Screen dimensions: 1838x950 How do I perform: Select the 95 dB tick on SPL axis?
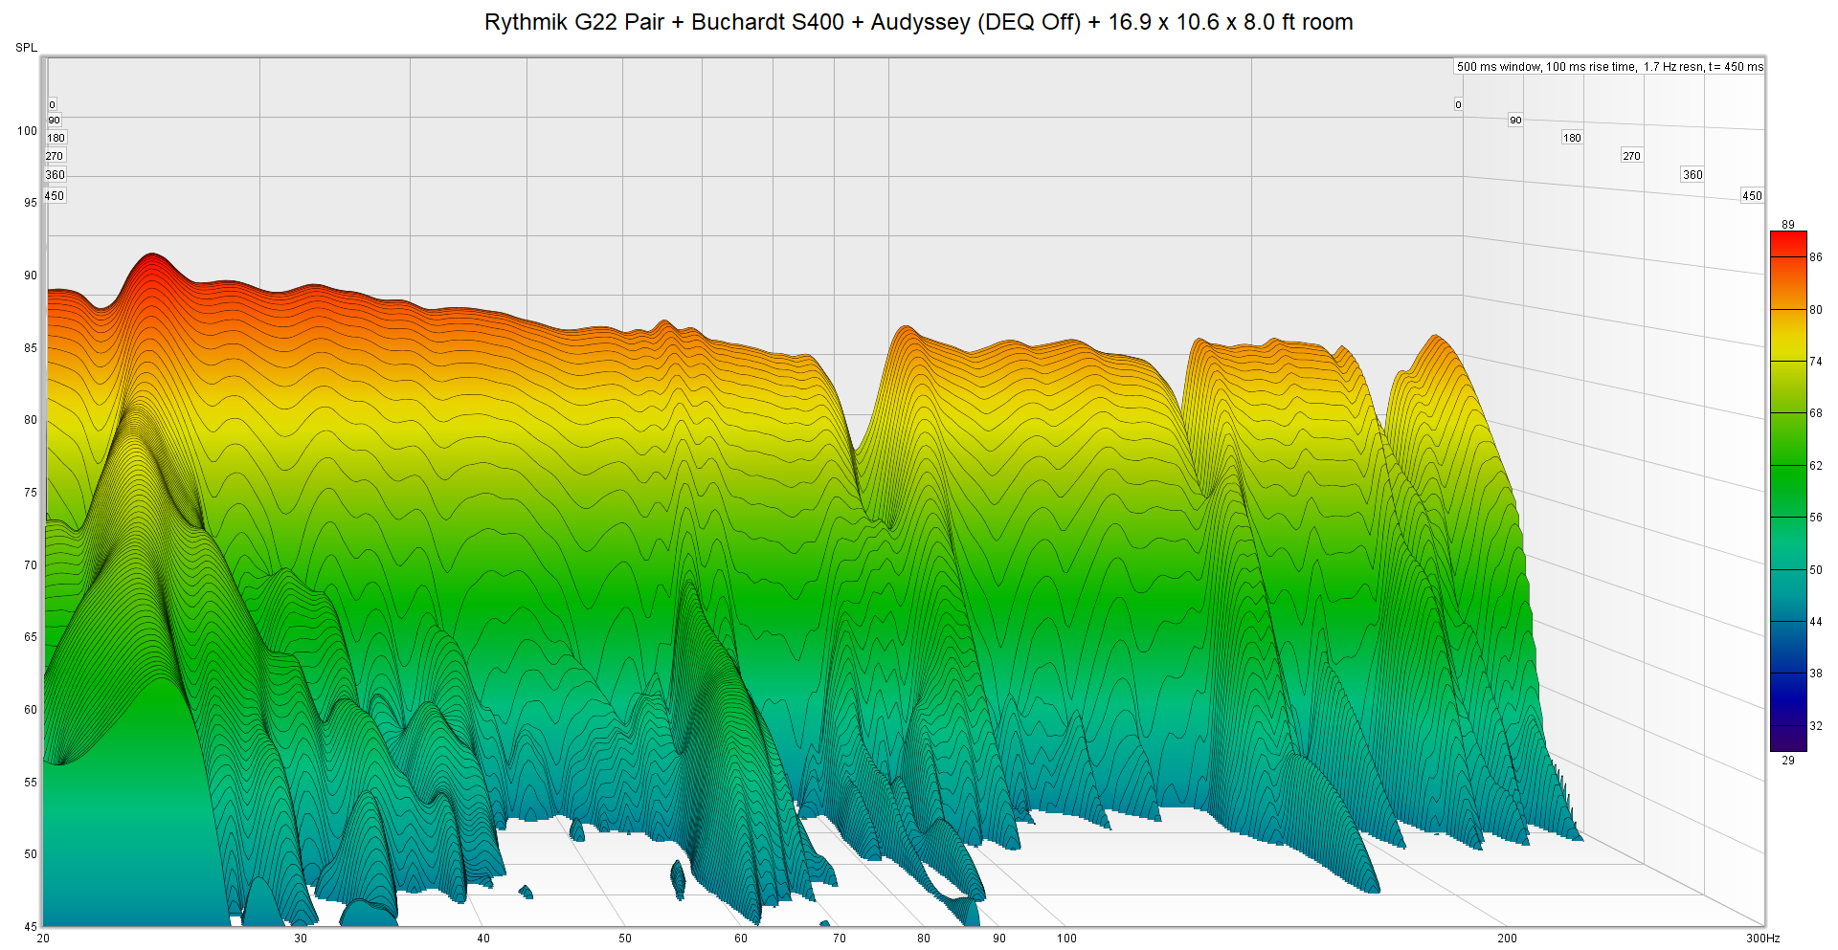[31, 203]
